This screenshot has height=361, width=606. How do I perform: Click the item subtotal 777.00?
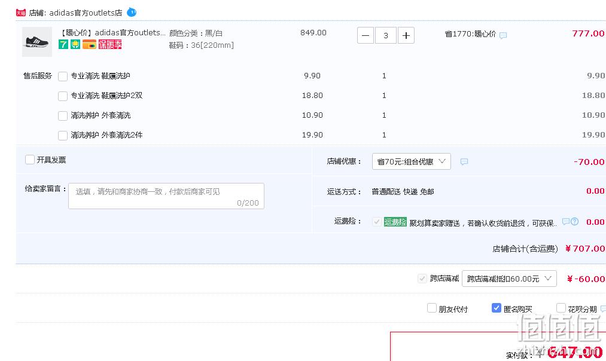(588, 33)
